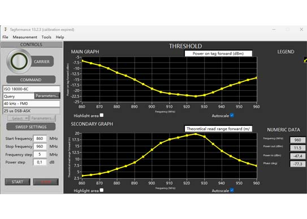307x219 pixels.
Task: Open Parameters next to Query
Action: click(47, 96)
